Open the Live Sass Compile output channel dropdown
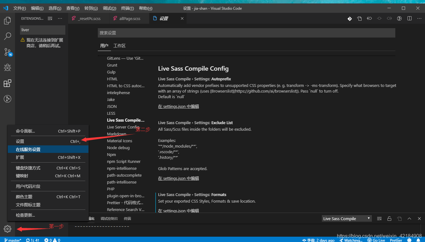Image resolution: width=425 pixels, height=242 pixels. [x=347, y=219]
